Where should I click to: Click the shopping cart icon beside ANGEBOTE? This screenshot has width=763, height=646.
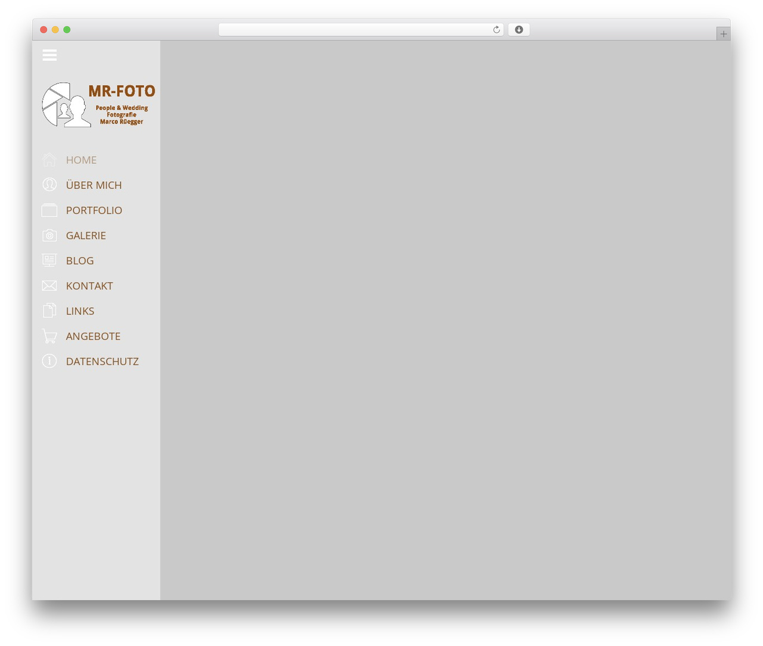click(49, 336)
